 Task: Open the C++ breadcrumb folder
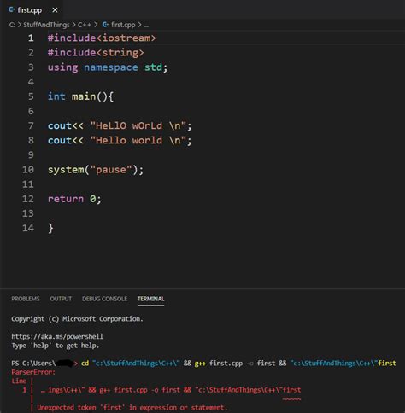[x=85, y=25]
